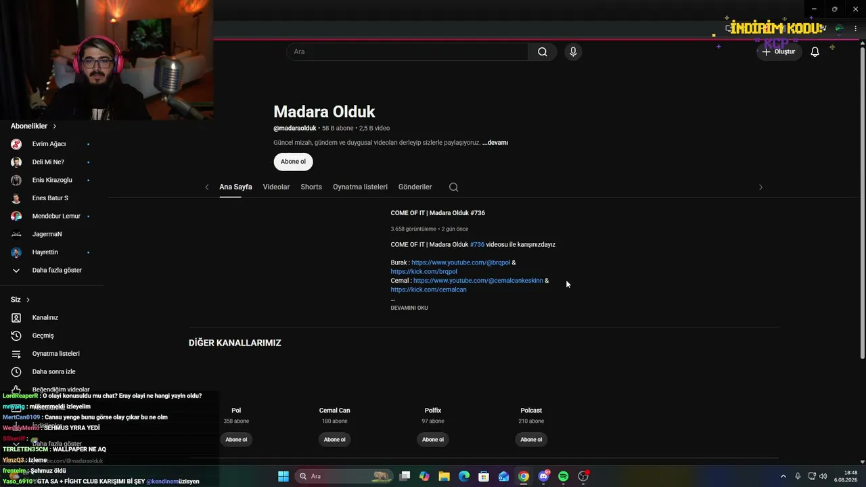The image size is (866, 487).
Task: Click the Windows taskbar Ara search box
Action: [345, 476]
